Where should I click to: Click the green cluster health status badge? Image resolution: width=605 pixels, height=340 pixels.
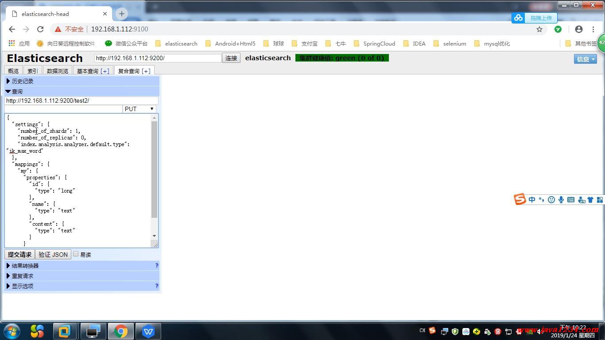[x=342, y=58]
